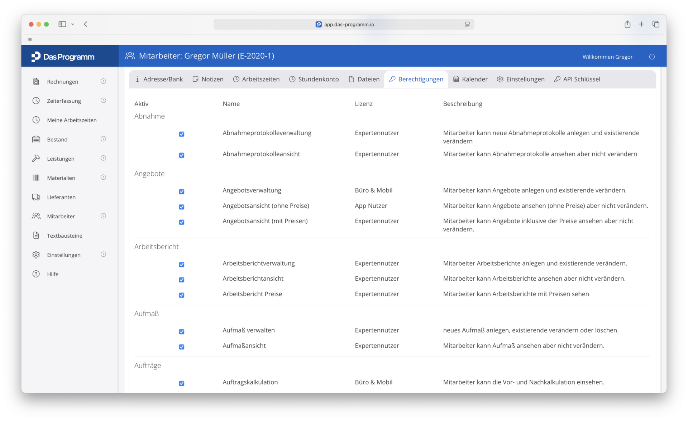The image size is (688, 421).
Task: Open a new tab with plus icon
Action: [x=641, y=24]
